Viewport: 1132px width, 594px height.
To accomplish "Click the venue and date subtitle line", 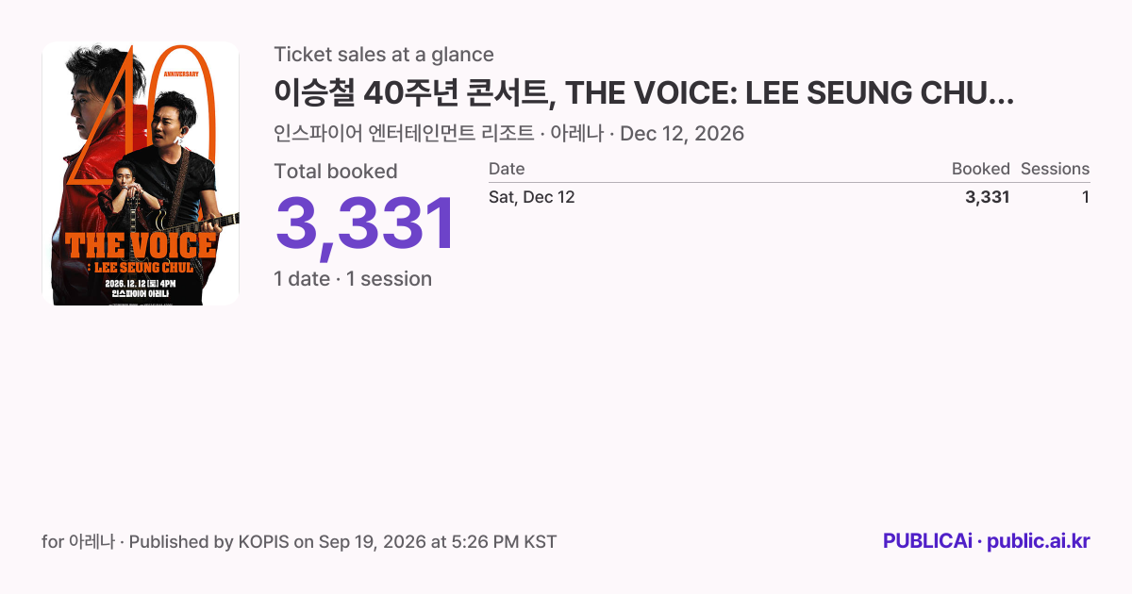I will pos(508,134).
